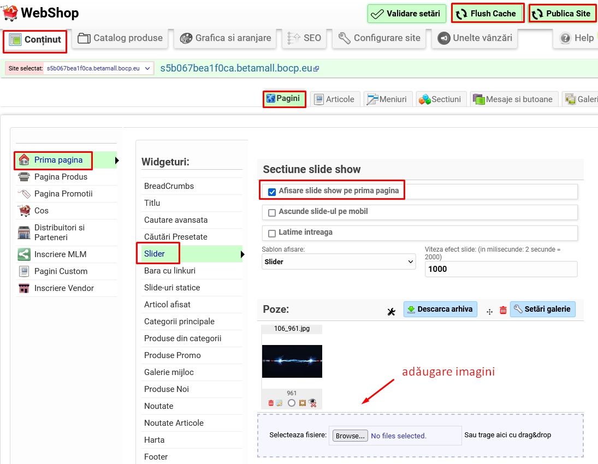This screenshot has height=464, width=598.
Task: Click the red trash icon under the 106_961.jpg thumbnail
Action: pyautogui.click(x=271, y=403)
